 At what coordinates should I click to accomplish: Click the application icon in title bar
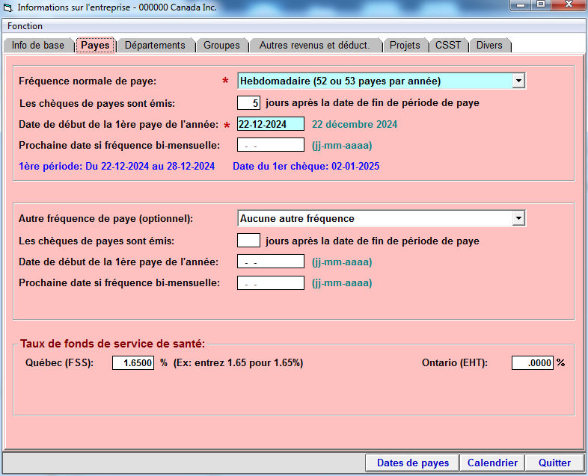coord(8,7)
